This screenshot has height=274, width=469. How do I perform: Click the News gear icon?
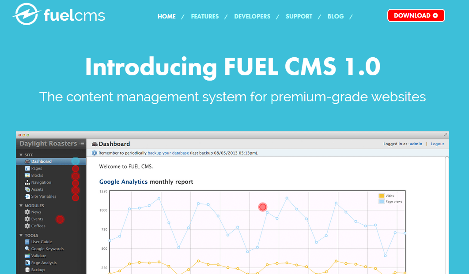pos(27,212)
